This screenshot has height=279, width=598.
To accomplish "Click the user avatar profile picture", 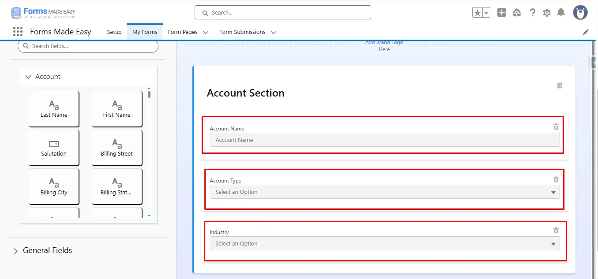I will pos(580,13).
